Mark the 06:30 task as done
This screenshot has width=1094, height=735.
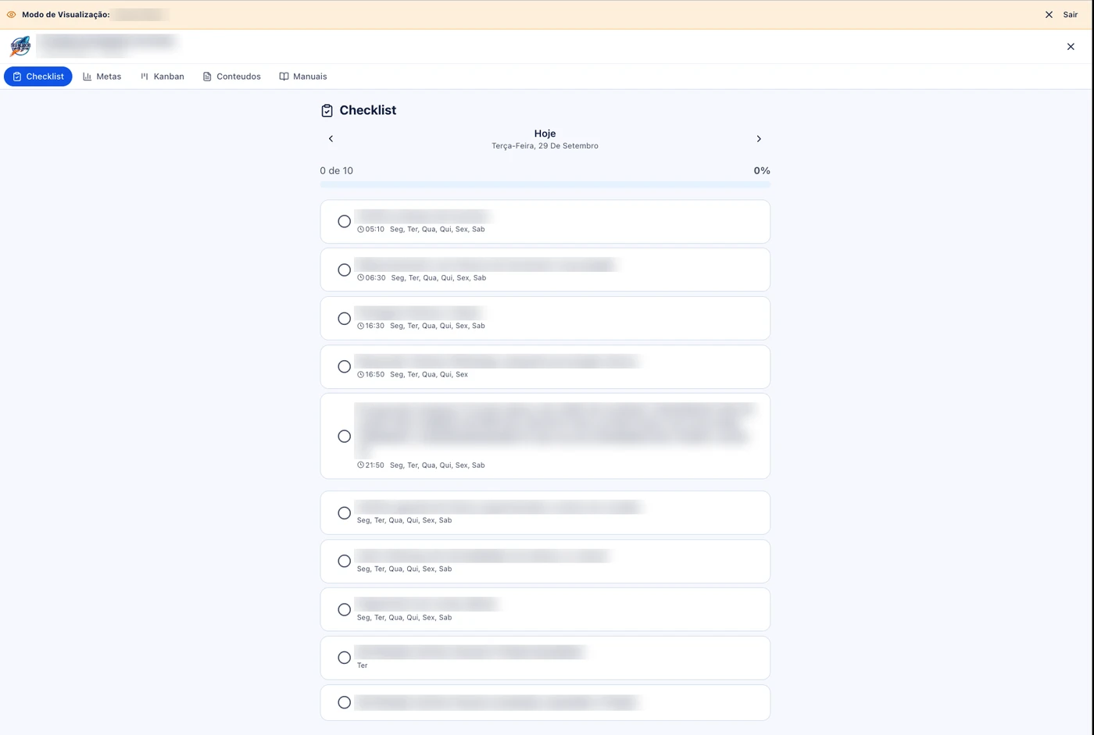pos(344,270)
